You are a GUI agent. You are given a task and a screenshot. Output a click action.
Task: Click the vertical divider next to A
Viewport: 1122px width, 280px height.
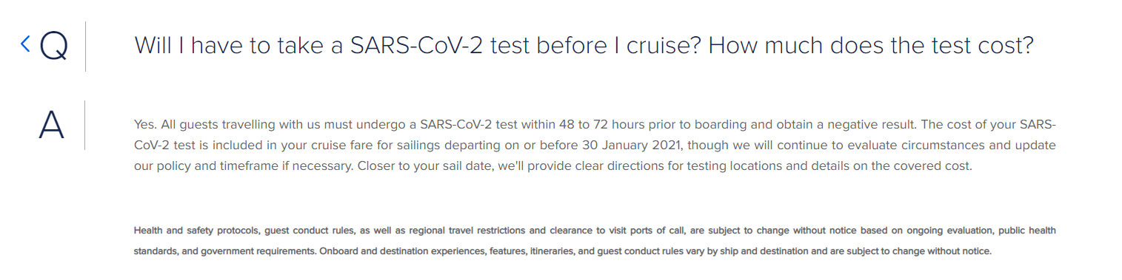[x=85, y=125]
